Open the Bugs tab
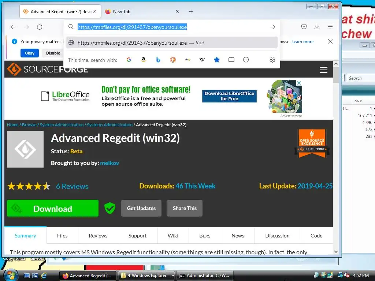375x281 pixels. pos(205,236)
